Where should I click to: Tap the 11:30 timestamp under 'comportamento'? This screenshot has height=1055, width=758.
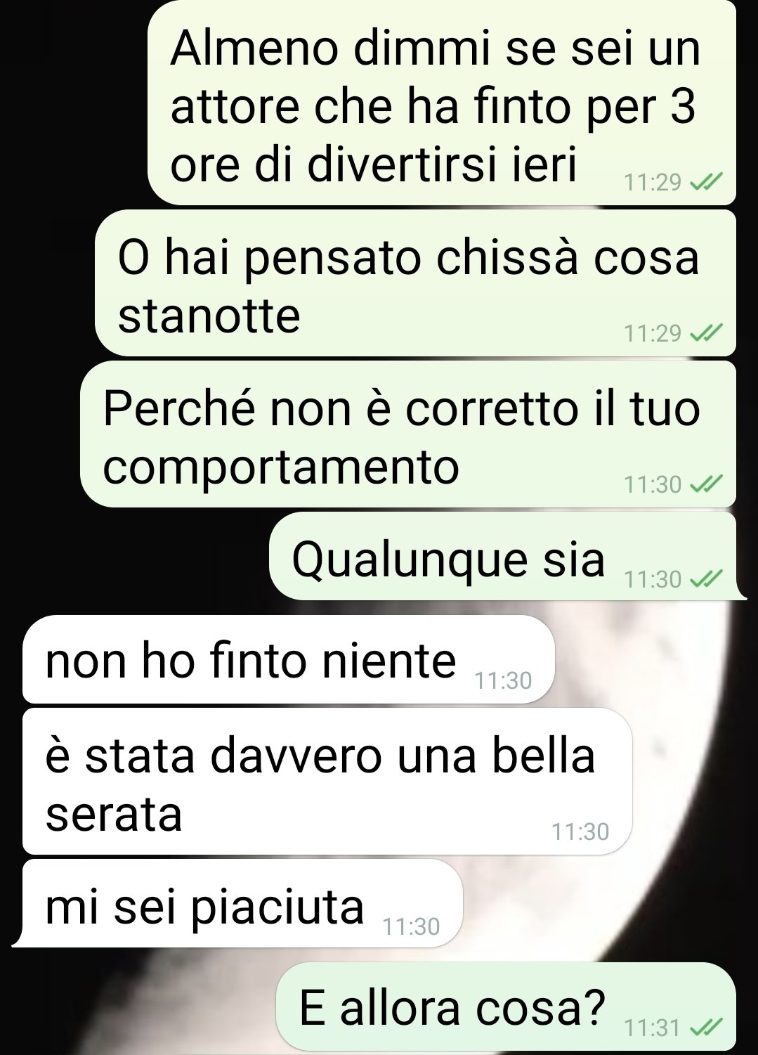(653, 484)
